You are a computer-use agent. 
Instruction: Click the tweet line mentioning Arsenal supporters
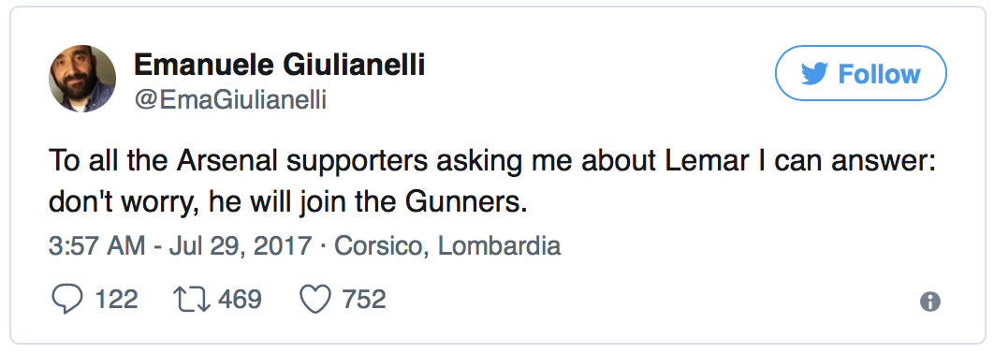[492, 162]
